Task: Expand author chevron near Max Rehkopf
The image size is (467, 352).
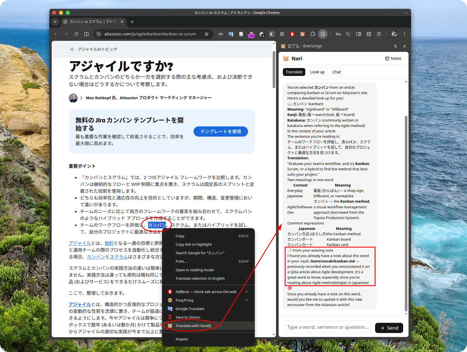Action: coord(81,98)
